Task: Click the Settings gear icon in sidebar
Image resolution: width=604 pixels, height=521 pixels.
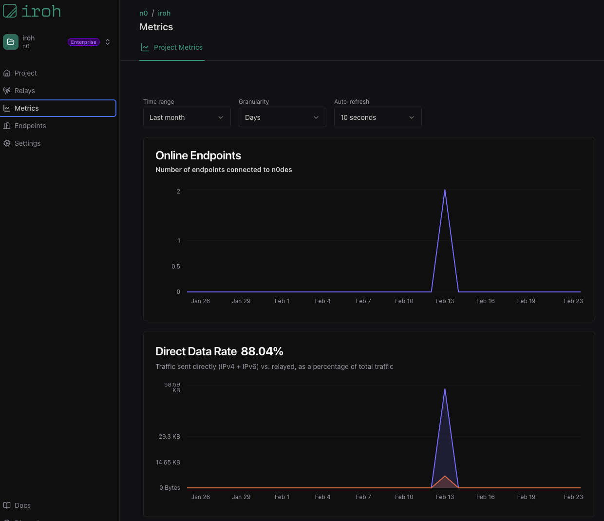Action: tap(7, 143)
